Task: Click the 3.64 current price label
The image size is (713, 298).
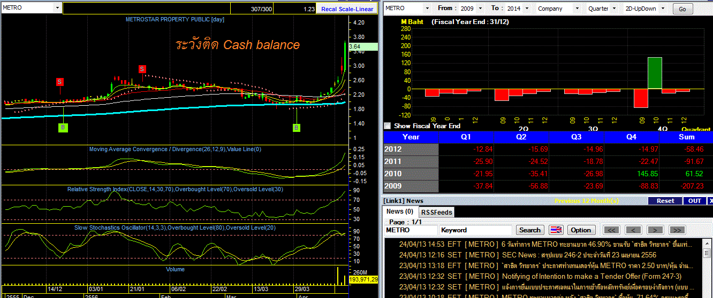Action: point(363,47)
